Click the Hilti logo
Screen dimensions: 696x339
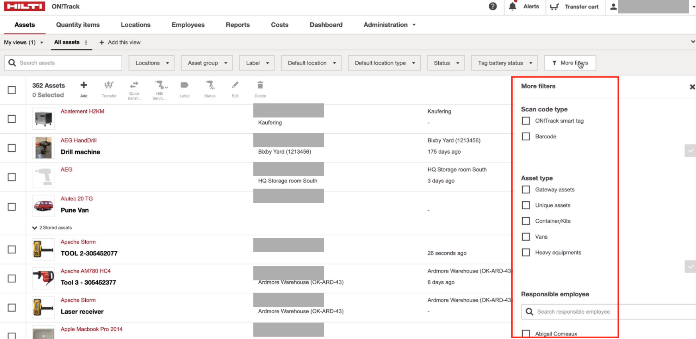coord(25,6)
